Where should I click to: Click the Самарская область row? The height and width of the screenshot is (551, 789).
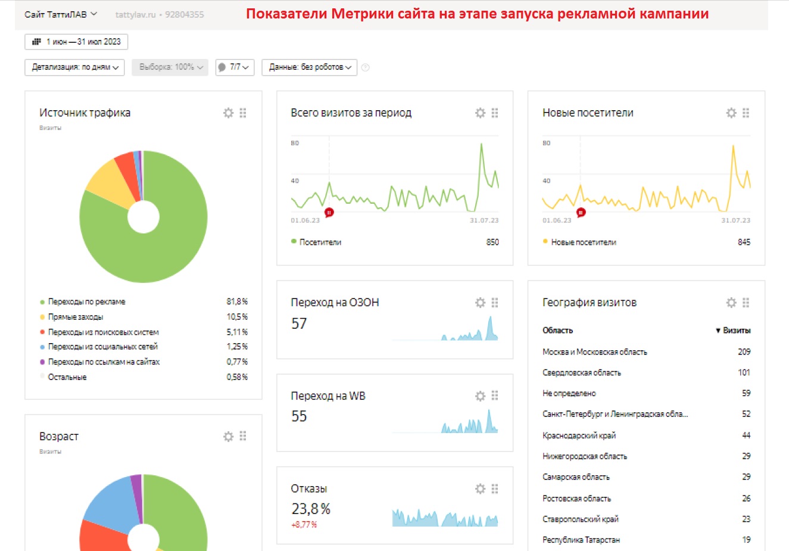(x=646, y=477)
